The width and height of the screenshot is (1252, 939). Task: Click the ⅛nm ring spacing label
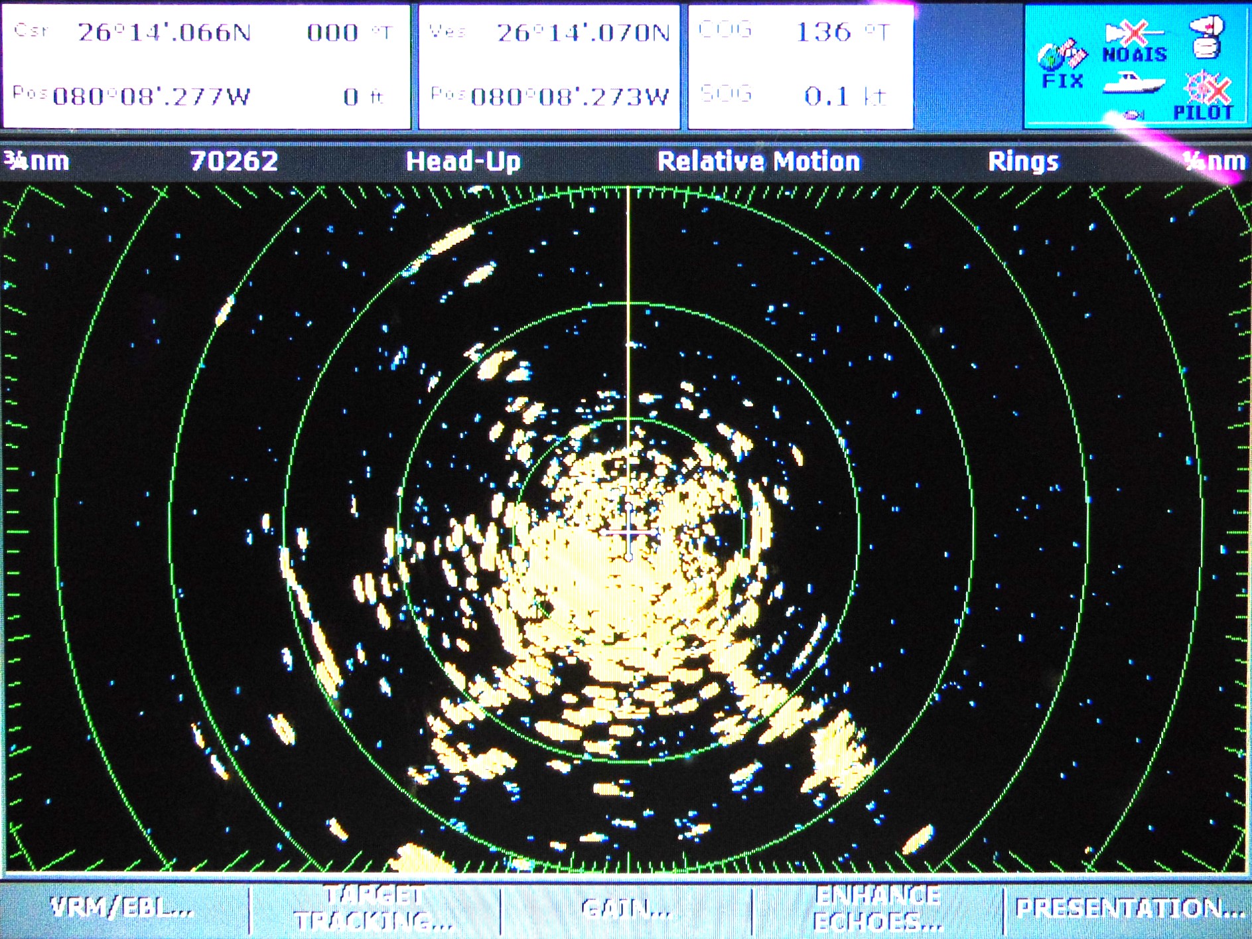tap(1215, 161)
